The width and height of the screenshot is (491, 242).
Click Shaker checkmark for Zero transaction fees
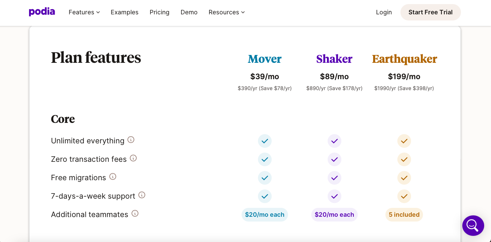[334, 159]
